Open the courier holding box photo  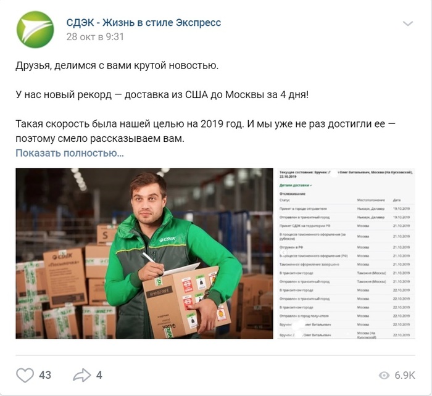[144, 254]
